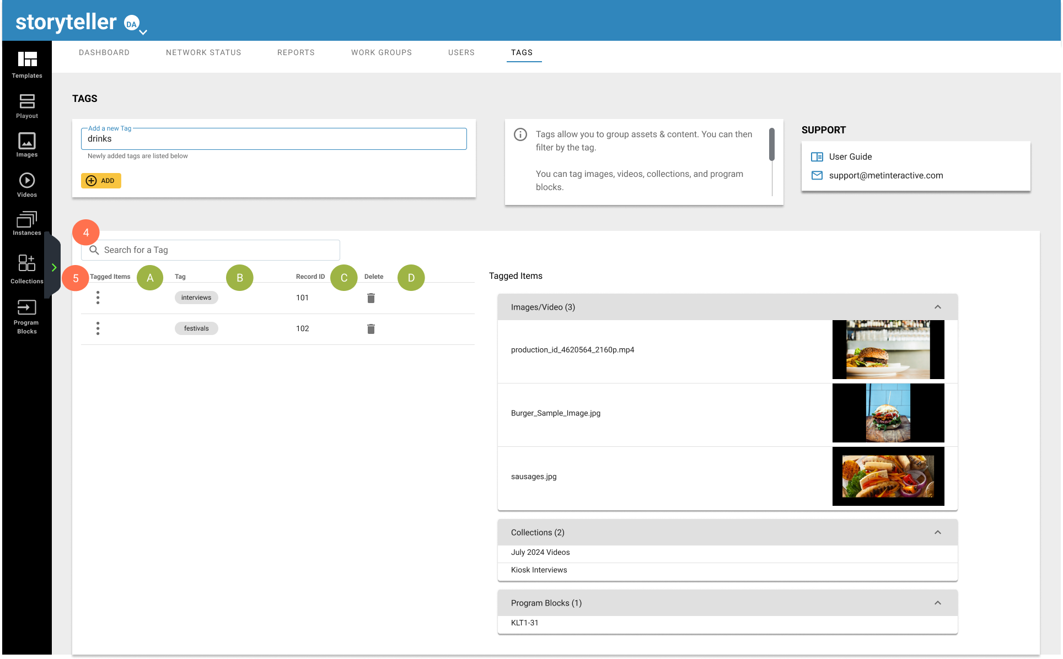Delete the interviews tag
The height and width of the screenshot is (659, 1063).
(371, 298)
